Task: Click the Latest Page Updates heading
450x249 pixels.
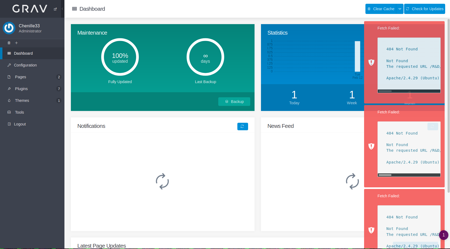Action: point(101,246)
